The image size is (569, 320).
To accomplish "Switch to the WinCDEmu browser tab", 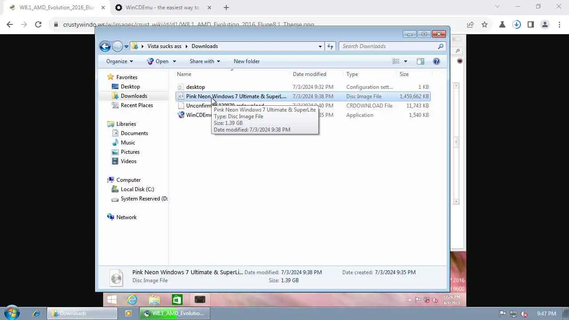I will tap(162, 8).
